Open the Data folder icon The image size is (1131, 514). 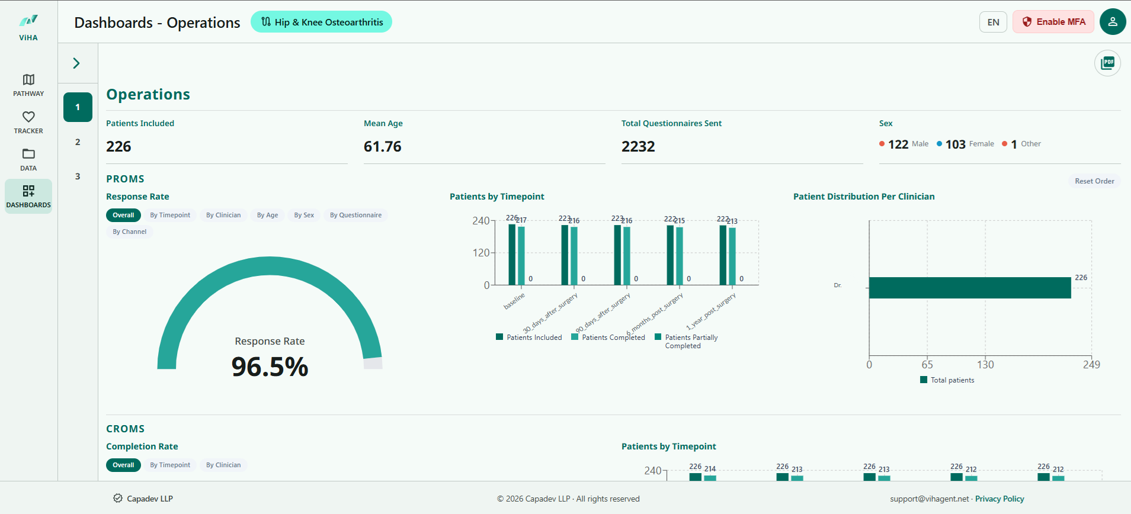coord(28,154)
